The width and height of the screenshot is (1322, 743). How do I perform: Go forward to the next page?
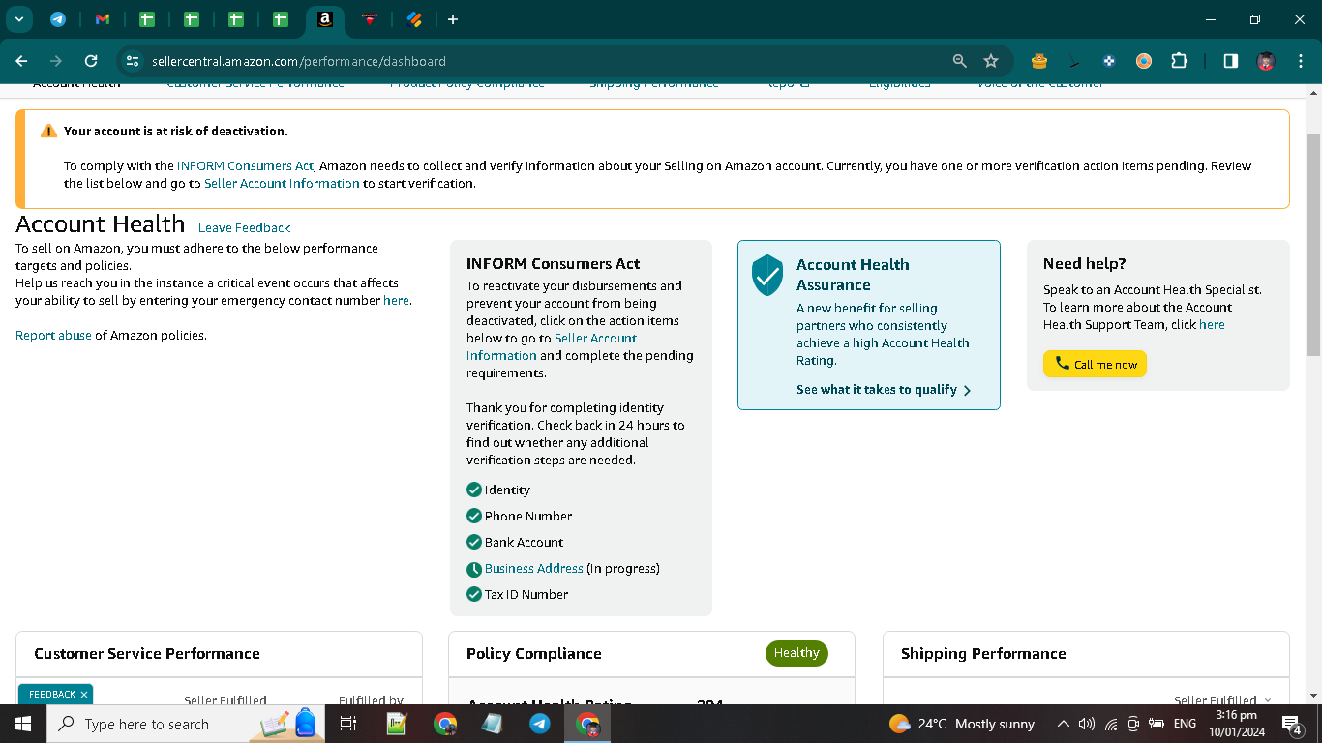pos(56,61)
